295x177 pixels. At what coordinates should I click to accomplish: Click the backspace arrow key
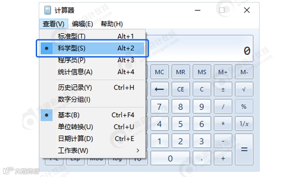(160, 89)
